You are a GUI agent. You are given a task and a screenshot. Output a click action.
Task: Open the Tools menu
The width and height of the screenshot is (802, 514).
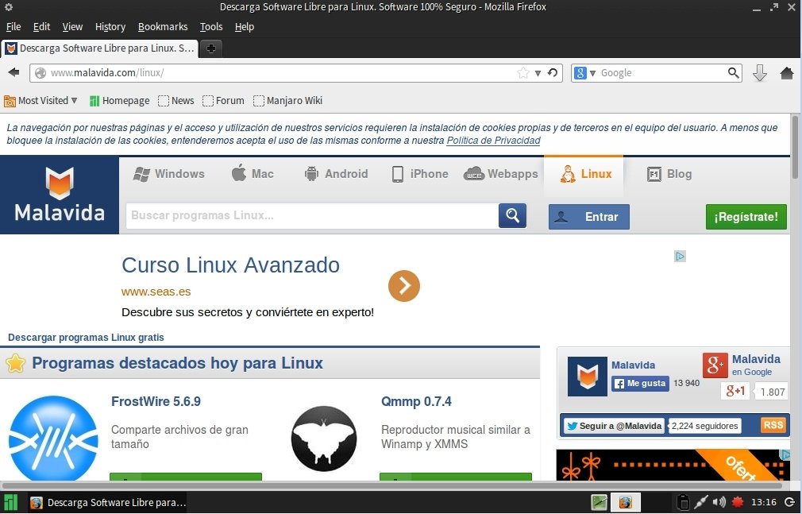(x=210, y=27)
